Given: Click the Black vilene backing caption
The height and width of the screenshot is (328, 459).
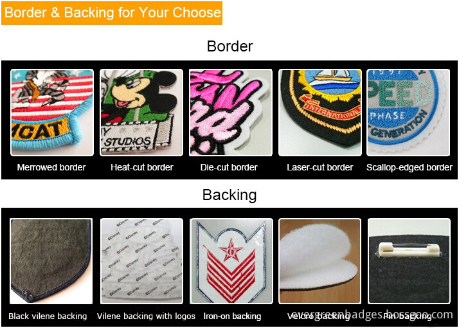Looking at the screenshot, I should click(48, 316).
